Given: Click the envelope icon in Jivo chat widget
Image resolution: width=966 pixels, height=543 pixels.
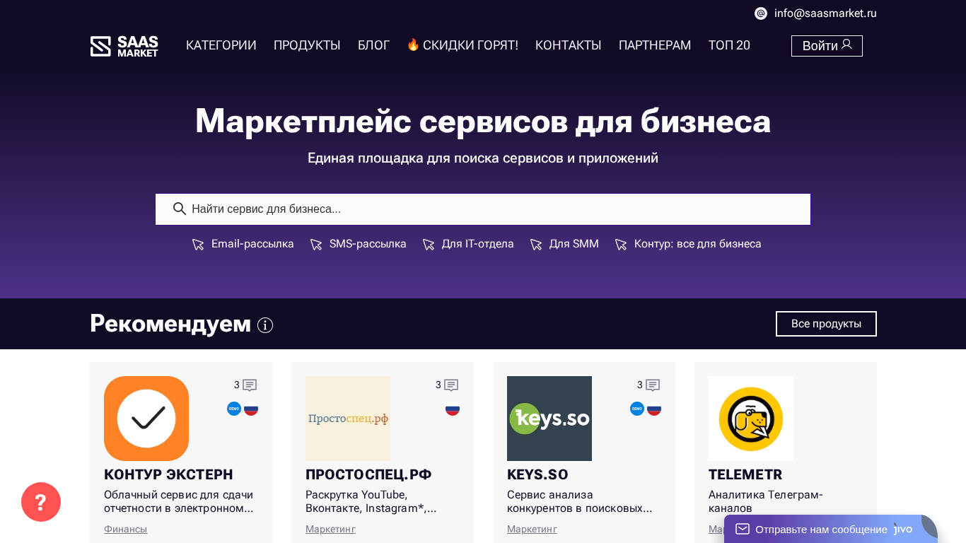Looking at the screenshot, I should [743, 529].
